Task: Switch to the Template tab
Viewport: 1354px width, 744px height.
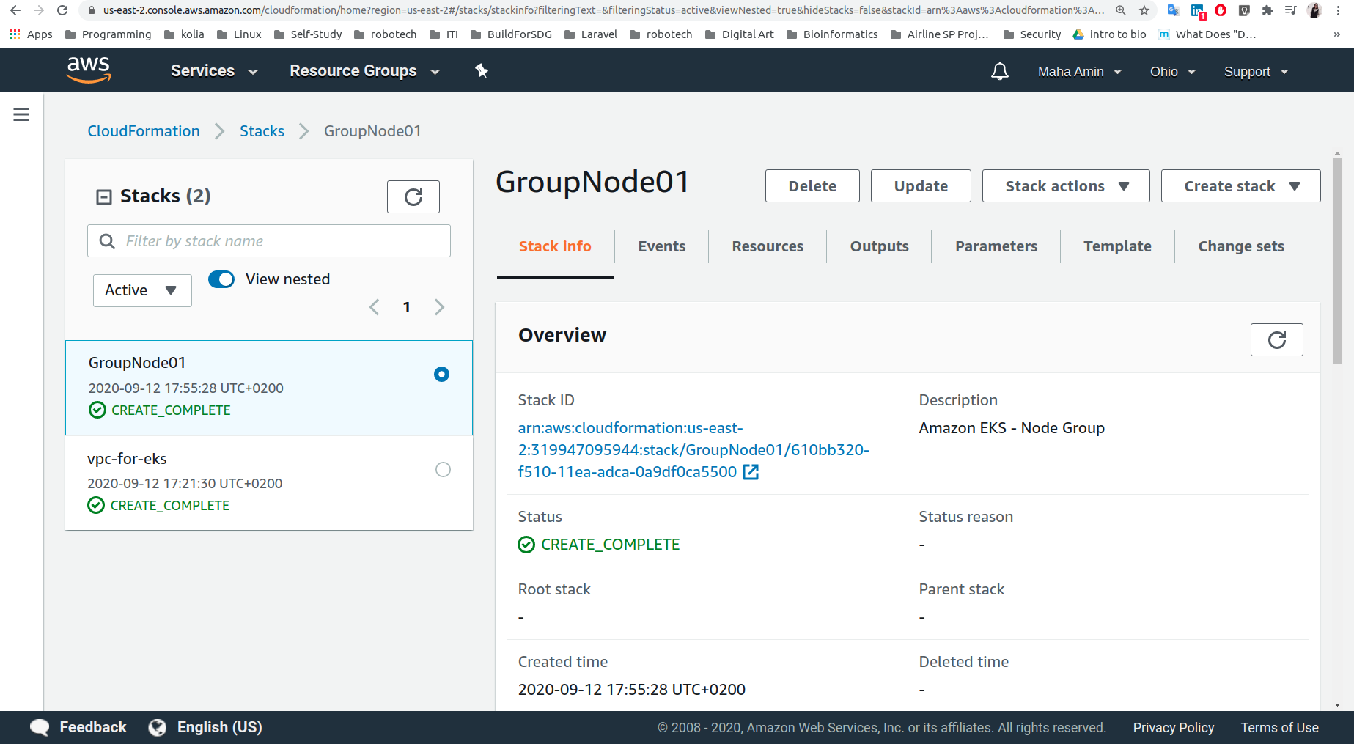Action: coord(1117,246)
